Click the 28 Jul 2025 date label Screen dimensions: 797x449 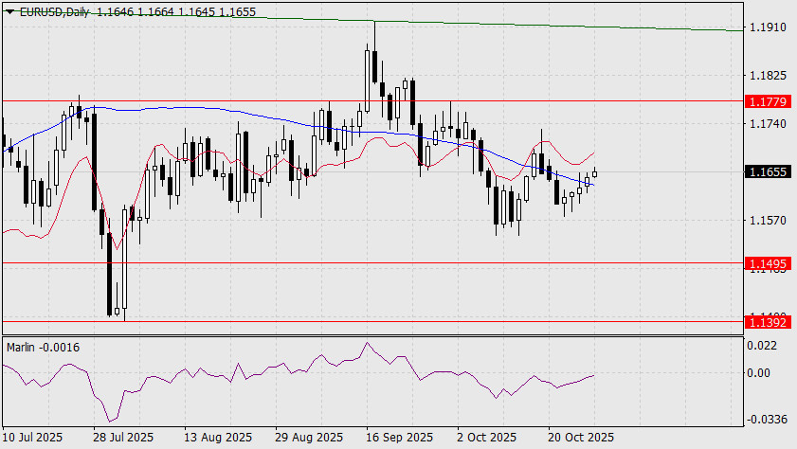pos(123,438)
